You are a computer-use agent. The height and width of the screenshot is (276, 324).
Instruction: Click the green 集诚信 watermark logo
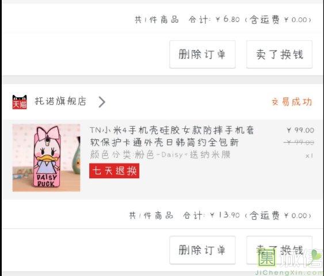click(x=290, y=258)
